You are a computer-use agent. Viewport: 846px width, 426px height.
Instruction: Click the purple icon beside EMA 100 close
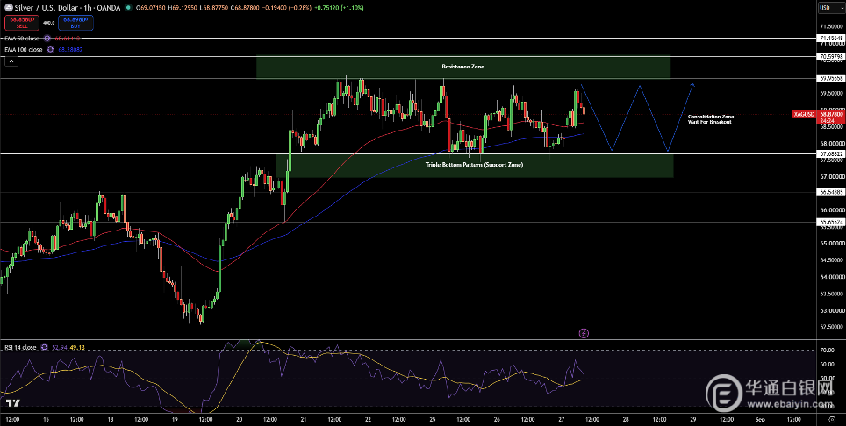coord(50,50)
